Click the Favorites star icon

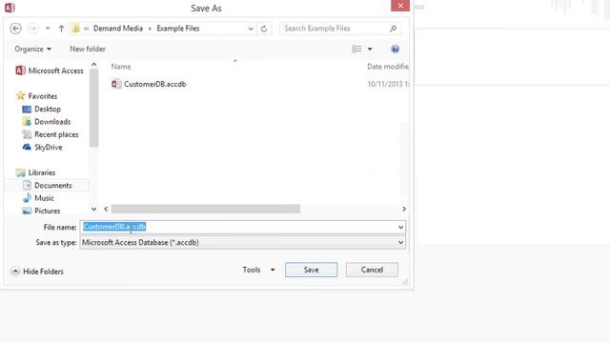(x=21, y=95)
